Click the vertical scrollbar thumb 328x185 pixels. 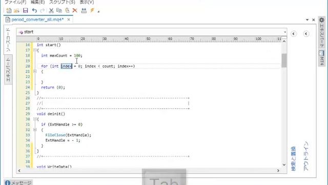[284, 61]
